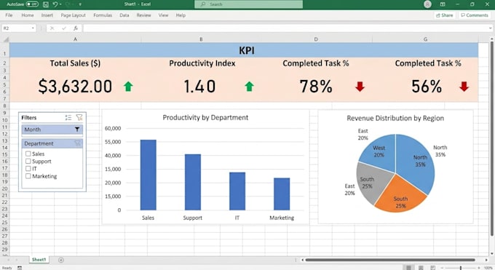
Task: Click the Support bar in chart
Action: [193, 182]
